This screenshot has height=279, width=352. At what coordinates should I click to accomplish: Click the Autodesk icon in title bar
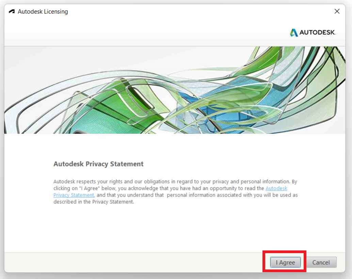pyautogui.click(x=12, y=12)
